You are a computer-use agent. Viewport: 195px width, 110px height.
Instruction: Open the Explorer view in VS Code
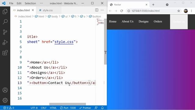5,12
